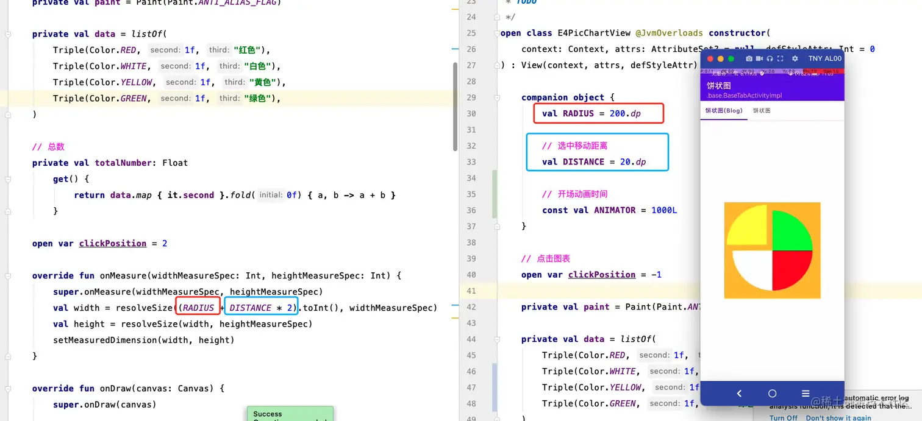The width and height of the screenshot is (922, 421).
Task: Start screen recording with video camera icon
Action: (759, 58)
